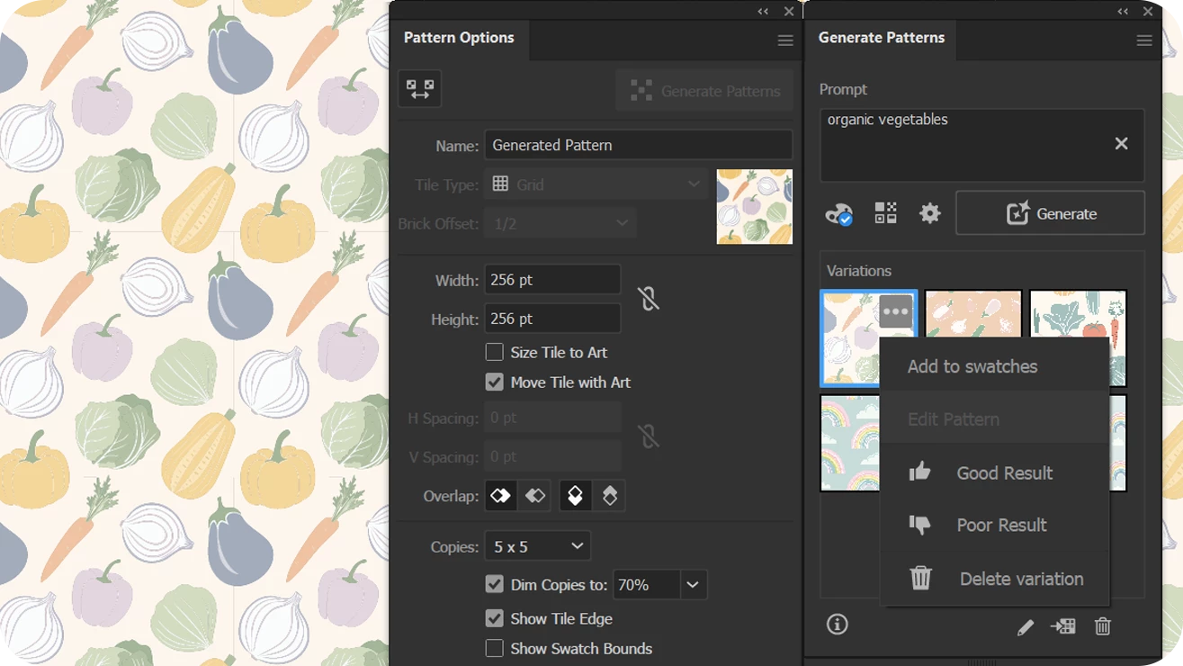Viewport: 1183px width, 666px height.
Task: Open the Brick Offset 1/2 dropdown
Action: (560, 223)
